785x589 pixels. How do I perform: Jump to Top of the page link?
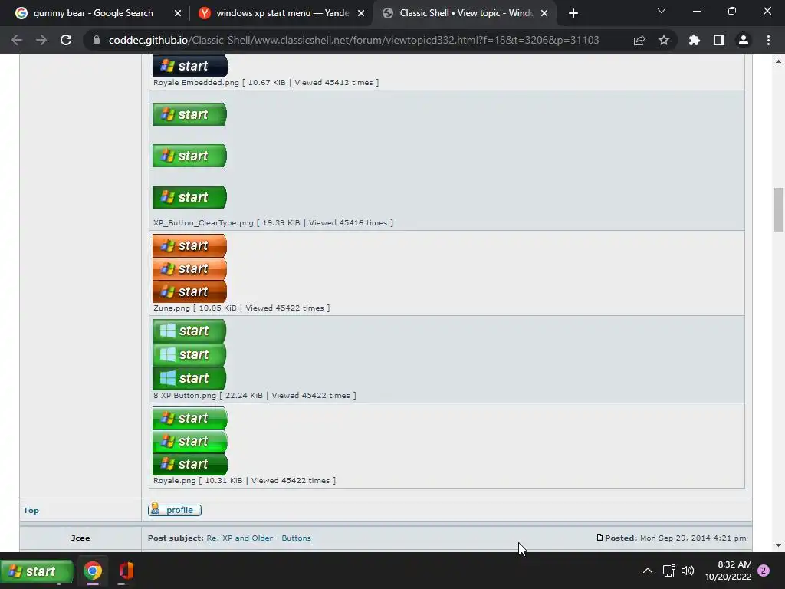31,510
